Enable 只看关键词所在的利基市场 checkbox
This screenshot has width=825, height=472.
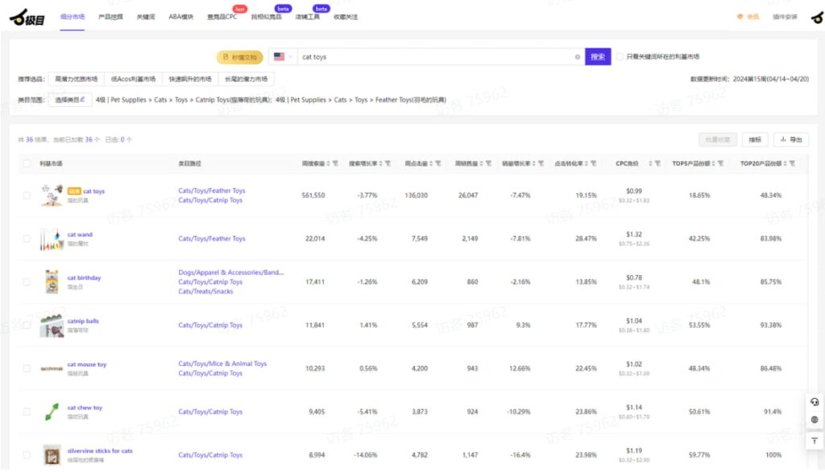pos(620,57)
